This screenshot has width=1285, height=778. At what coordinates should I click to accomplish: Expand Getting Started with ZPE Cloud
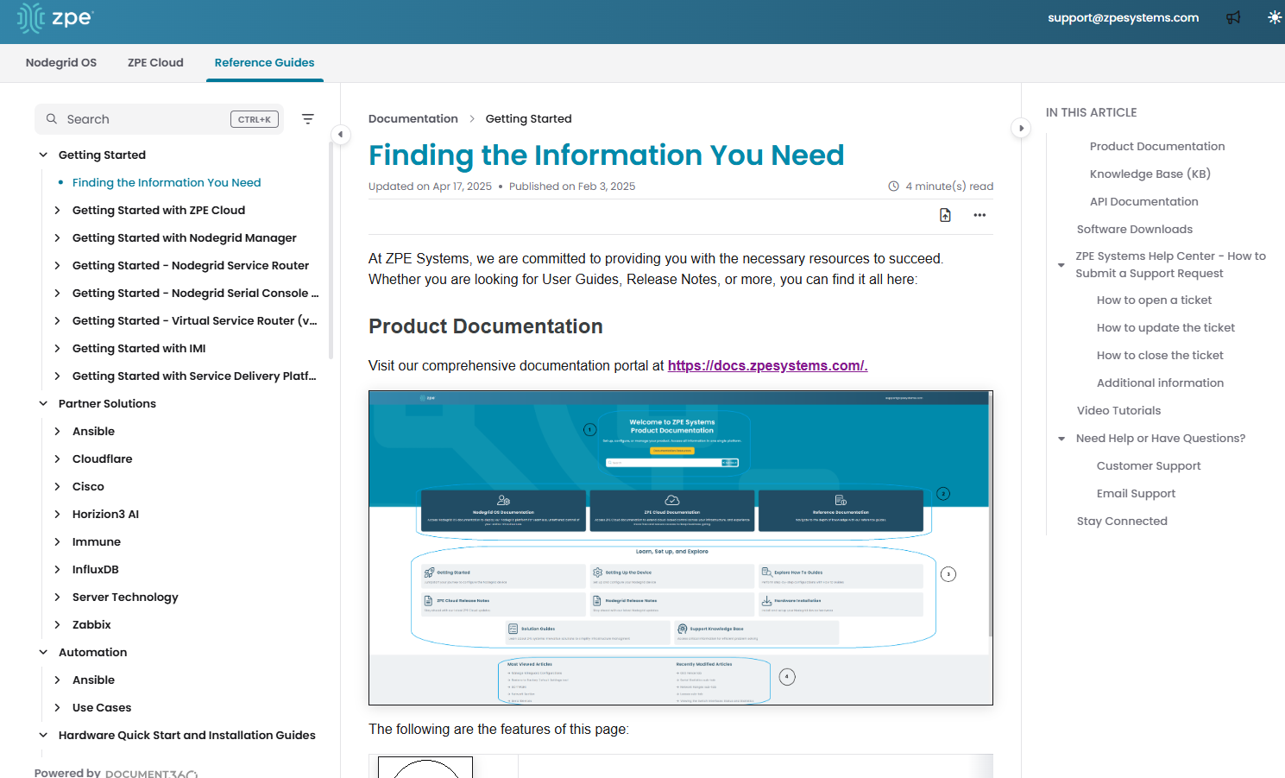pyautogui.click(x=57, y=211)
